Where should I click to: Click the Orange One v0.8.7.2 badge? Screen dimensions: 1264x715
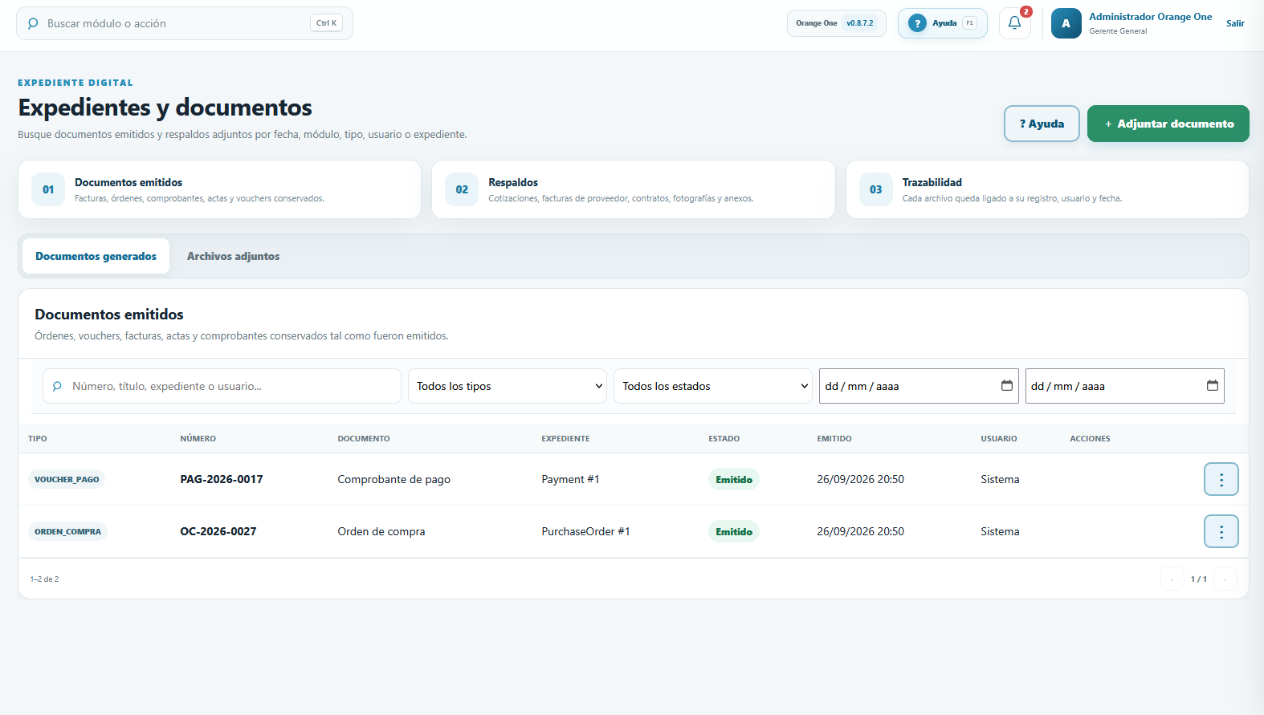836,23
